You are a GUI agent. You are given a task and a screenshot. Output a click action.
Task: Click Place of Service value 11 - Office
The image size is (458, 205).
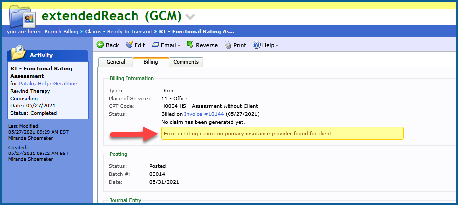(x=175, y=98)
